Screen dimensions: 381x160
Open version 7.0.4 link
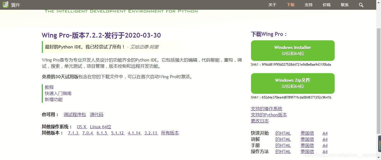point(88,133)
